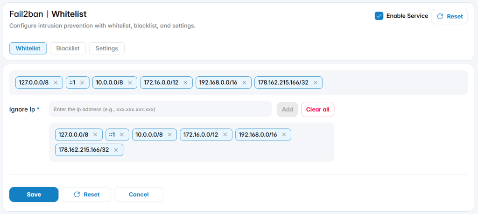
Task: Open the Settings tab
Action: pos(107,48)
